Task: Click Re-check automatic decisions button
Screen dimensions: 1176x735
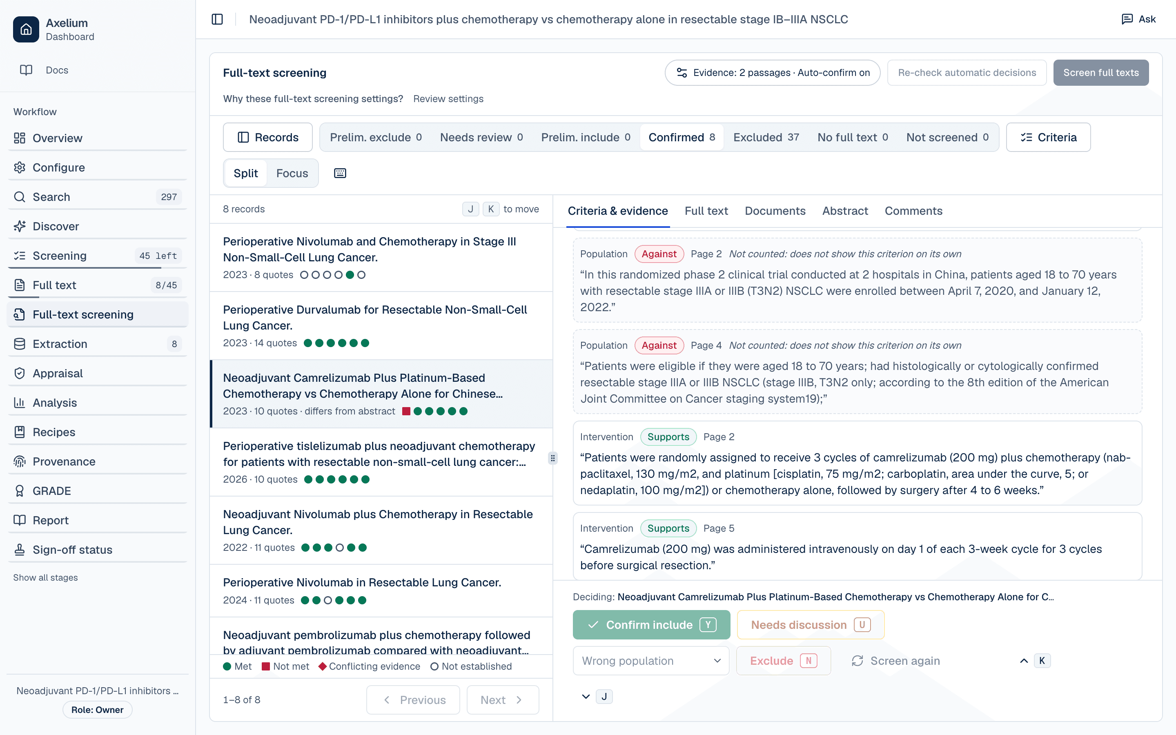Action: [x=967, y=72]
